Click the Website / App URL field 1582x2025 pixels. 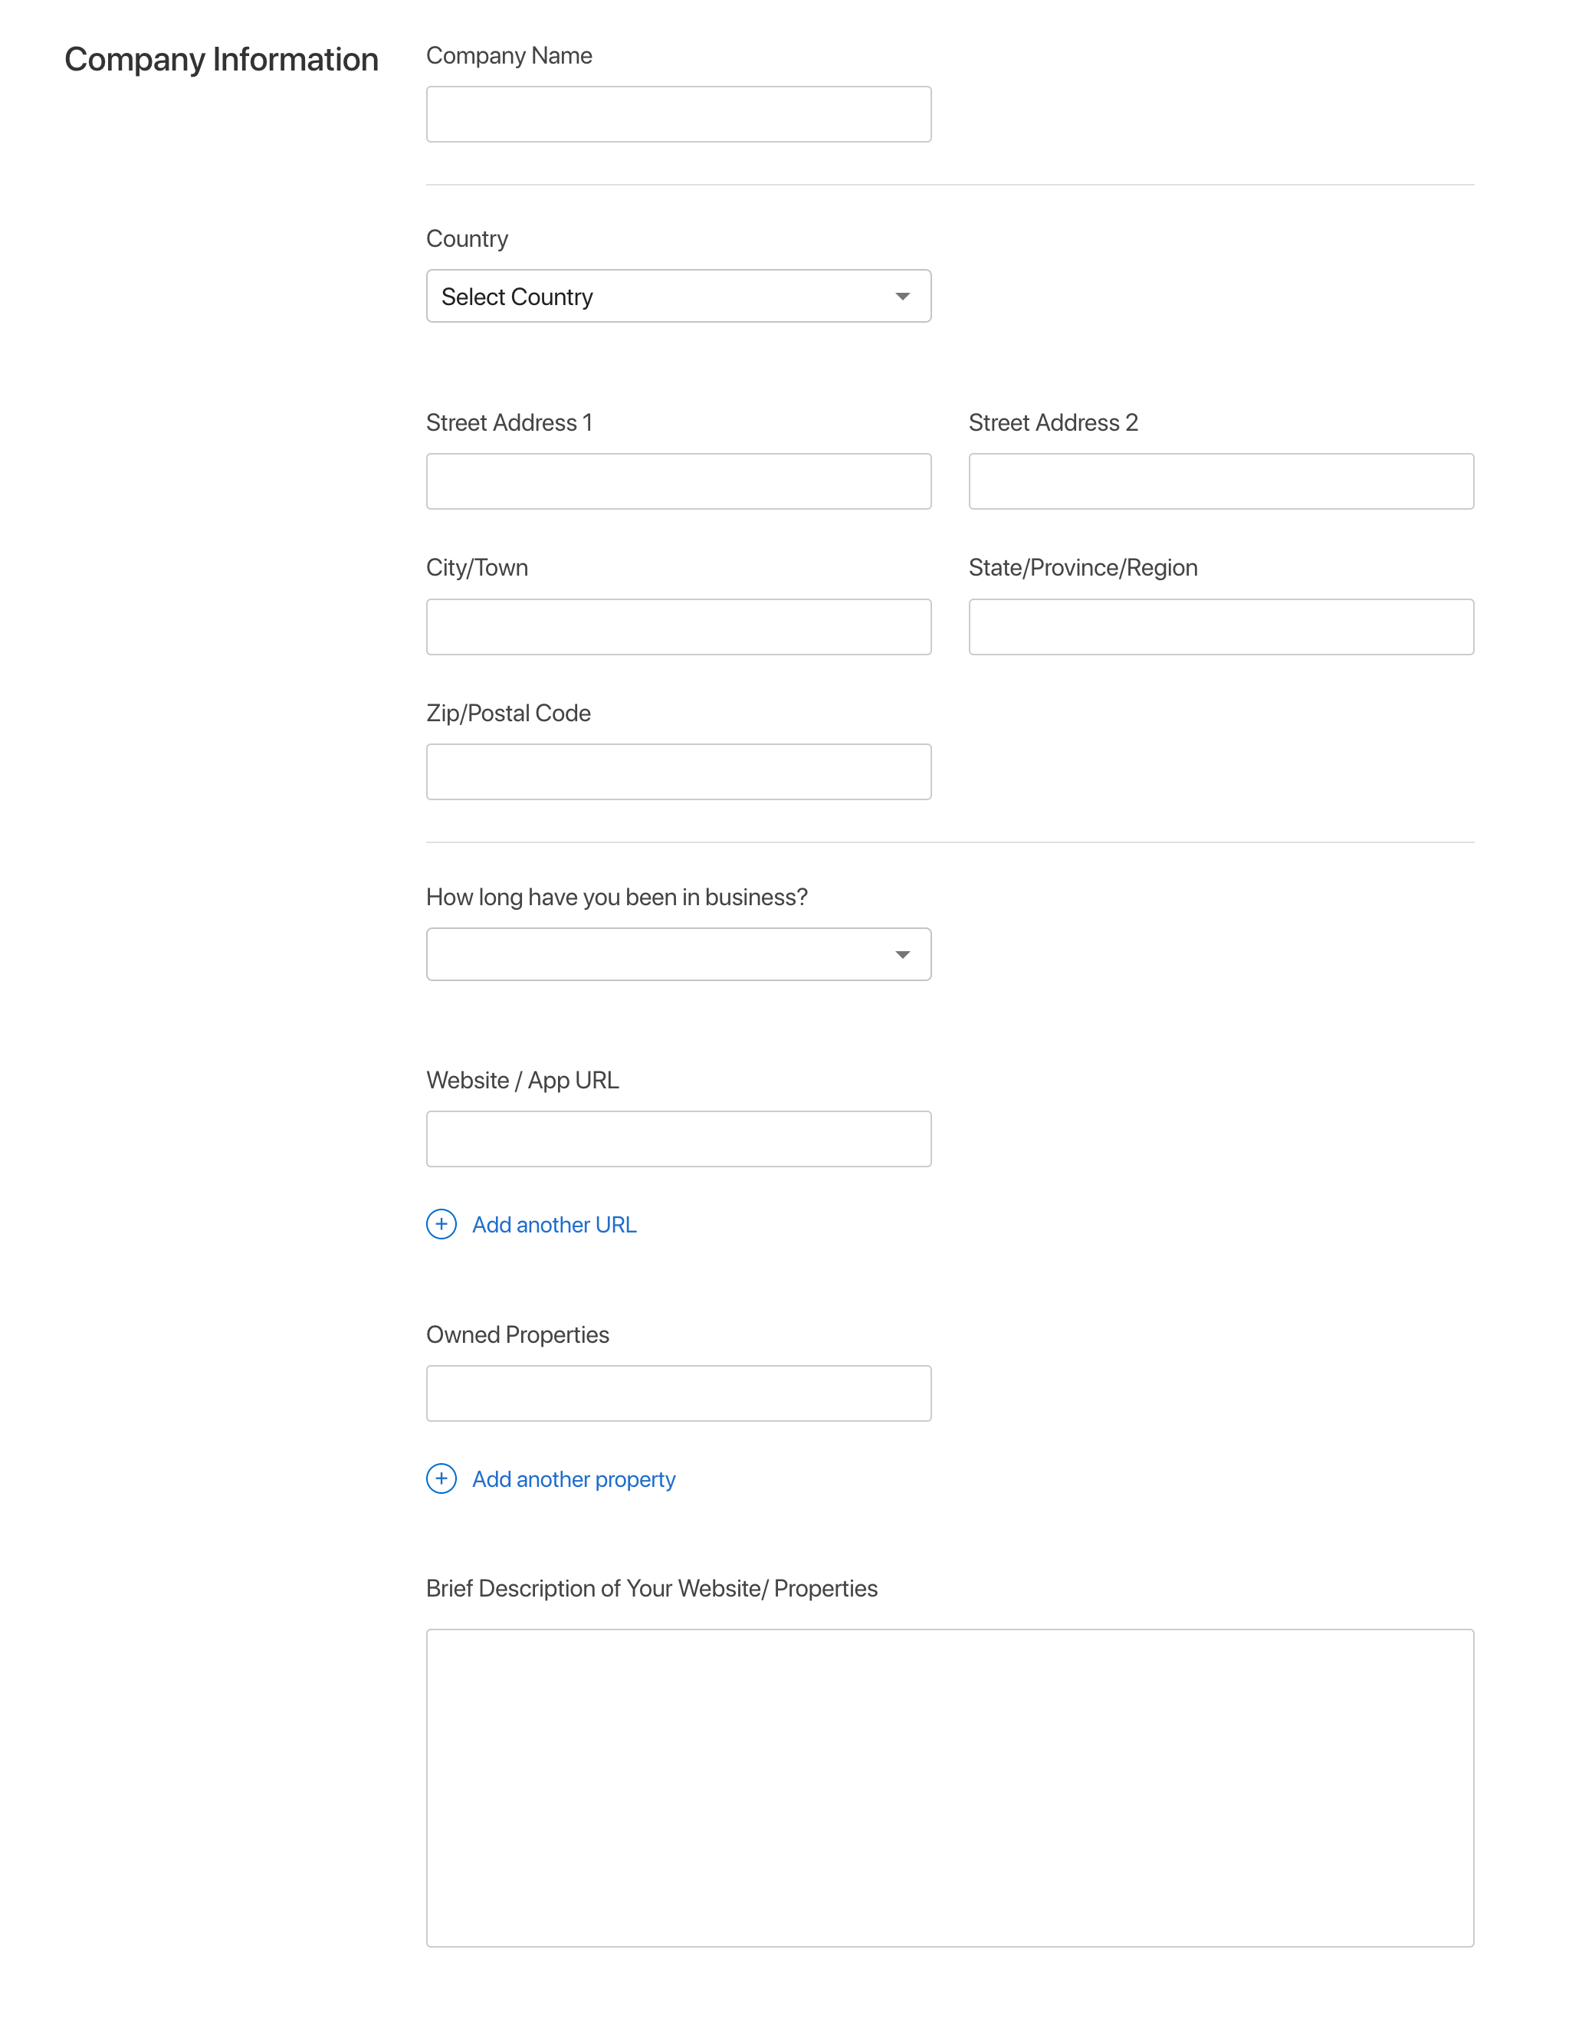(x=678, y=1139)
